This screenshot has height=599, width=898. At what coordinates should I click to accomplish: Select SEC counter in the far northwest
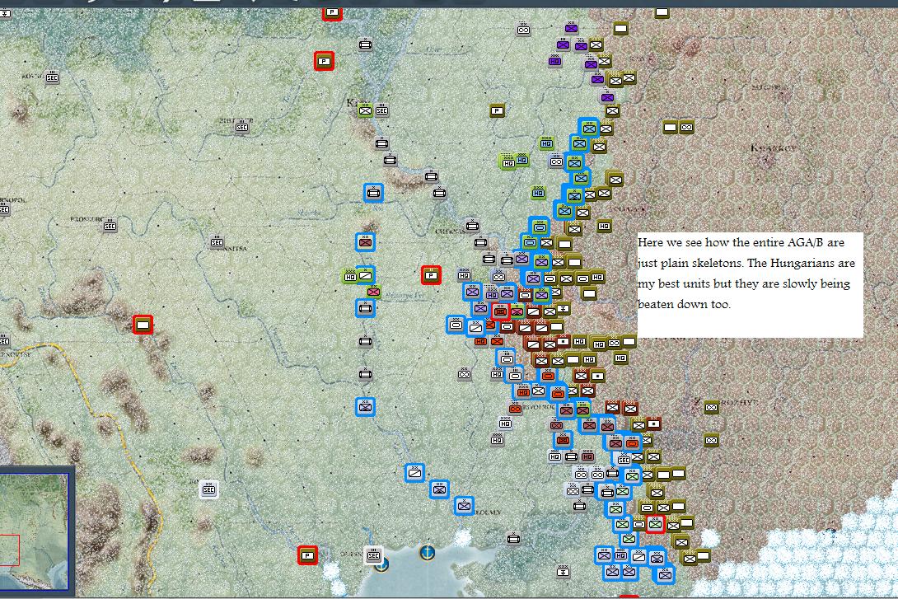[52, 77]
